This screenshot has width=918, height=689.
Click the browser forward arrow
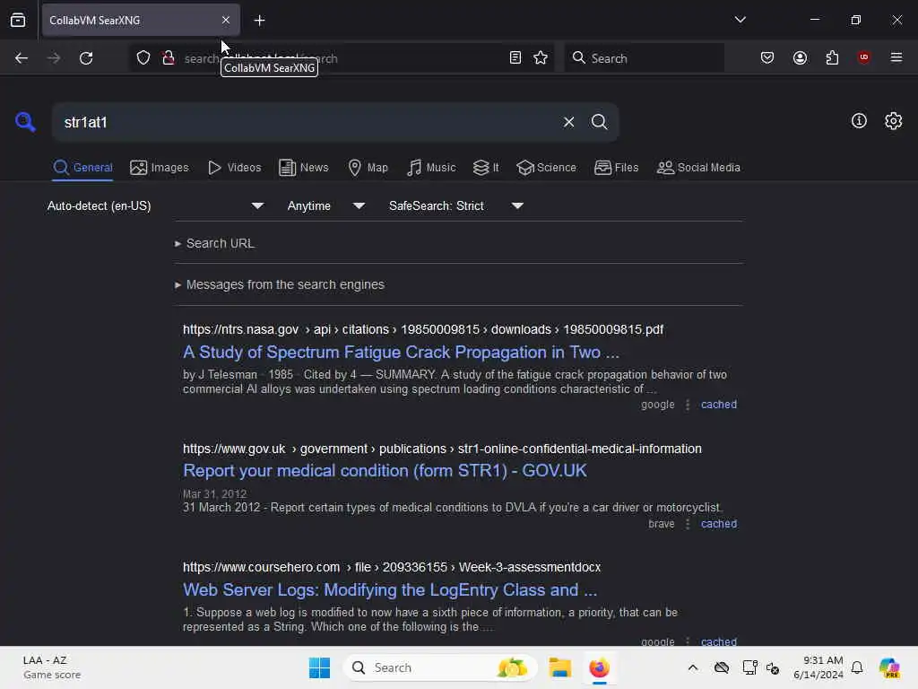point(54,58)
